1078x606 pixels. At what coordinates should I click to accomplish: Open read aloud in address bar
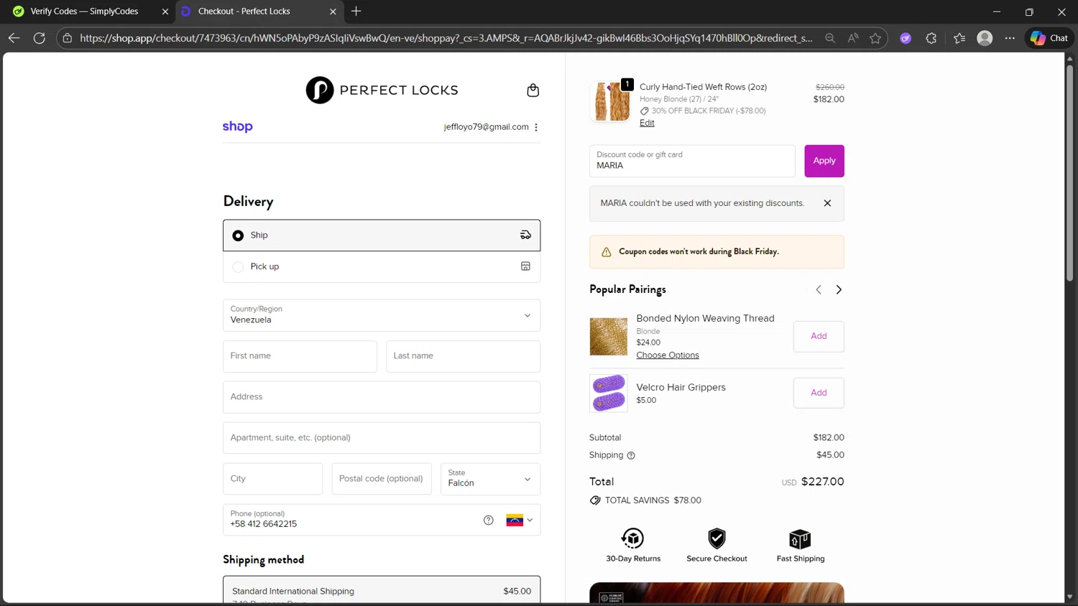[x=853, y=38]
